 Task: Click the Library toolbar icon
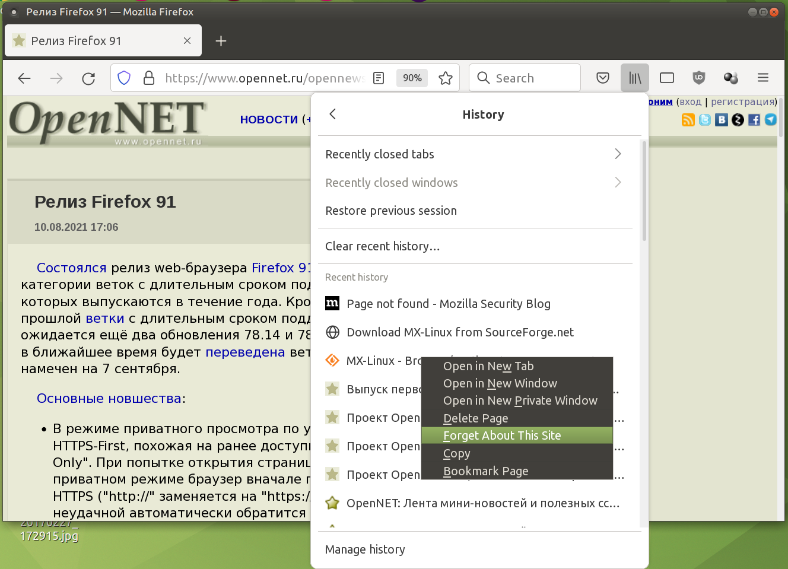(x=634, y=78)
